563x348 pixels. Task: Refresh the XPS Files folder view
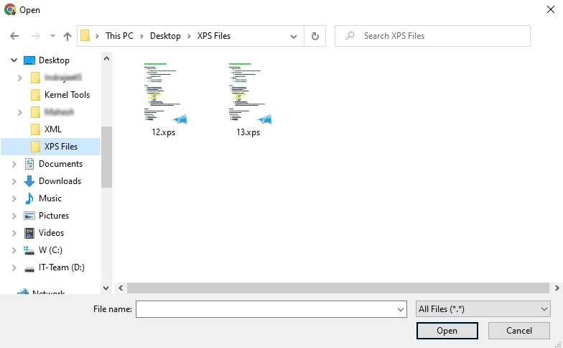click(x=315, y=36)
